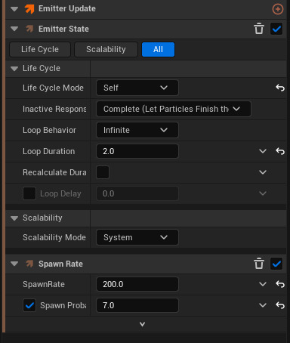290x343 pixels.
Task: Click the SpawnRate parameter label
Action: tap(44, 284)
